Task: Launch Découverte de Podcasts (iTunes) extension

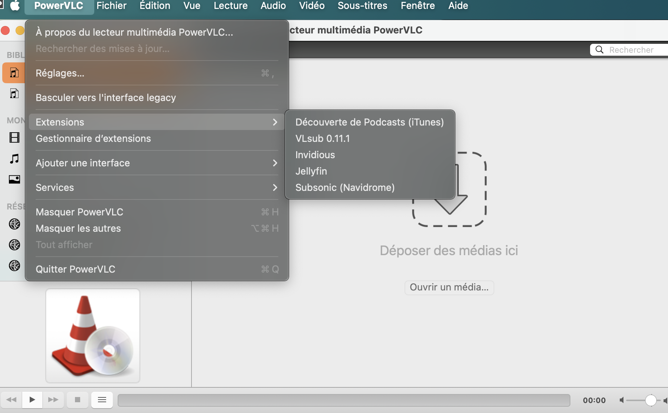Action: [x=370, y=122]
